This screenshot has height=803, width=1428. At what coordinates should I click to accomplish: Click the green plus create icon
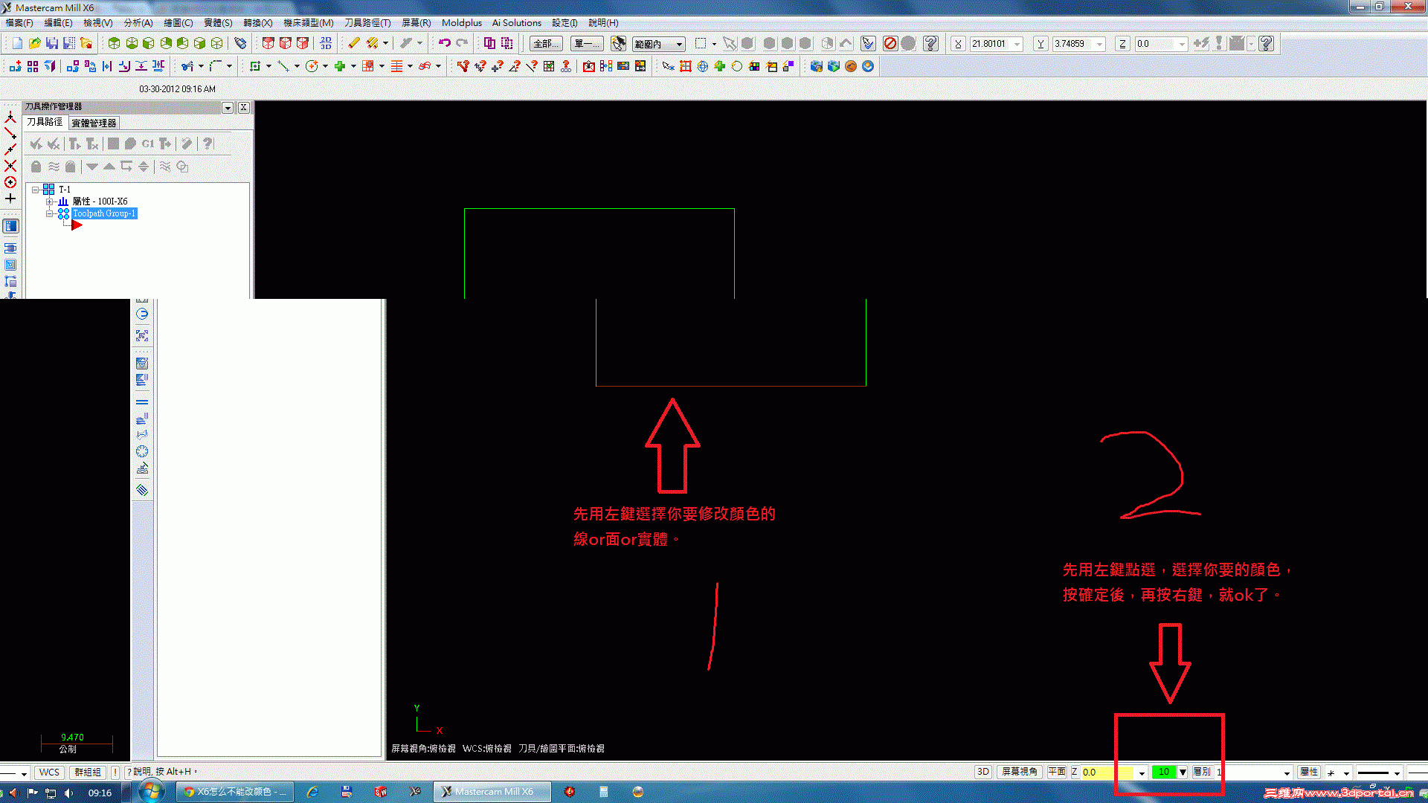tap(340, 66)
